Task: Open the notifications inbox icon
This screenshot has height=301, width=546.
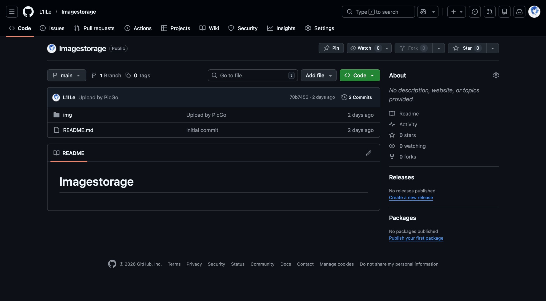Action: 519,11
